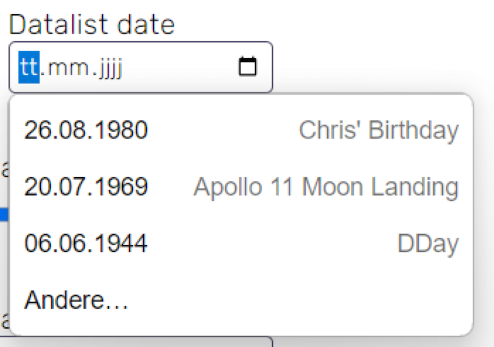Select the jjjj year segment
This screenshot has height=347, width=494.
coord(111,68)
